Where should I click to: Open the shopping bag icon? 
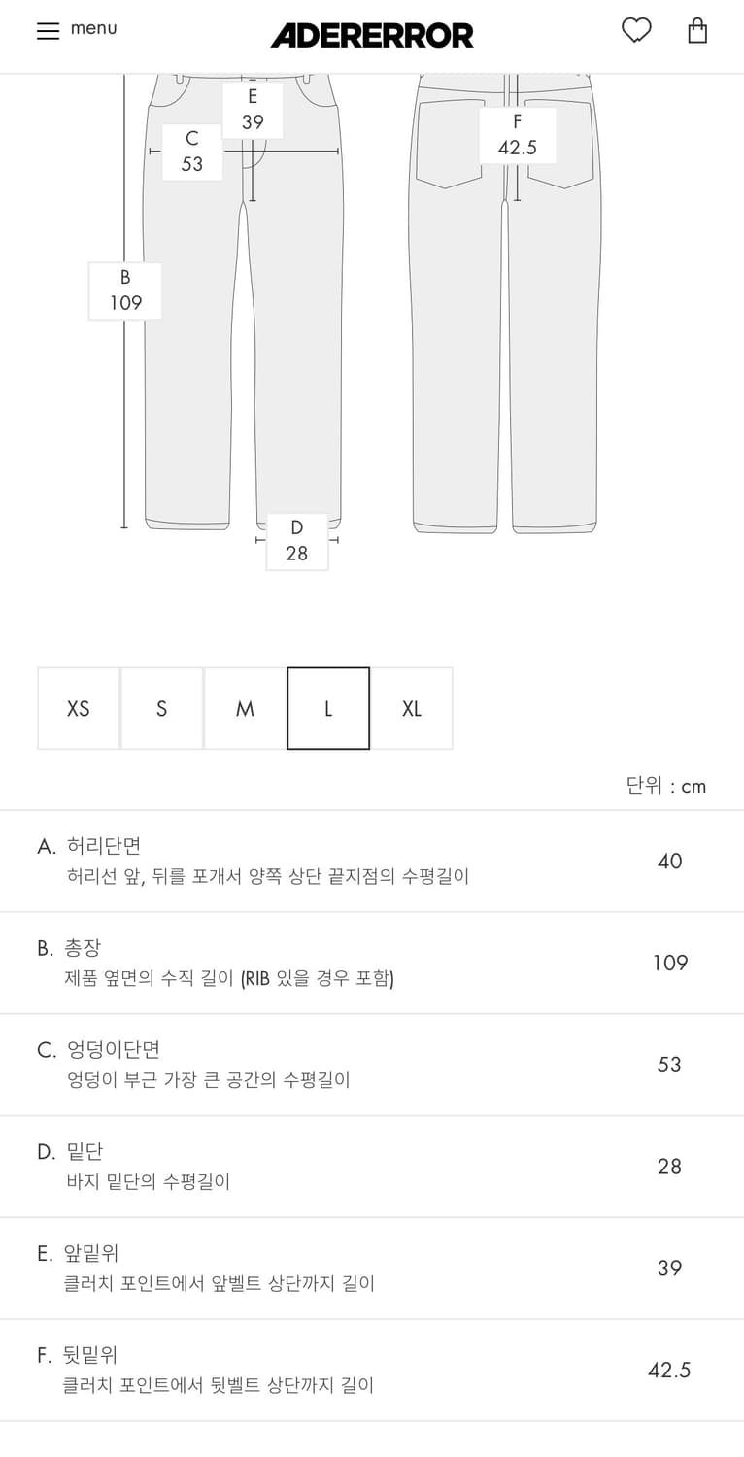click(697, 30)
